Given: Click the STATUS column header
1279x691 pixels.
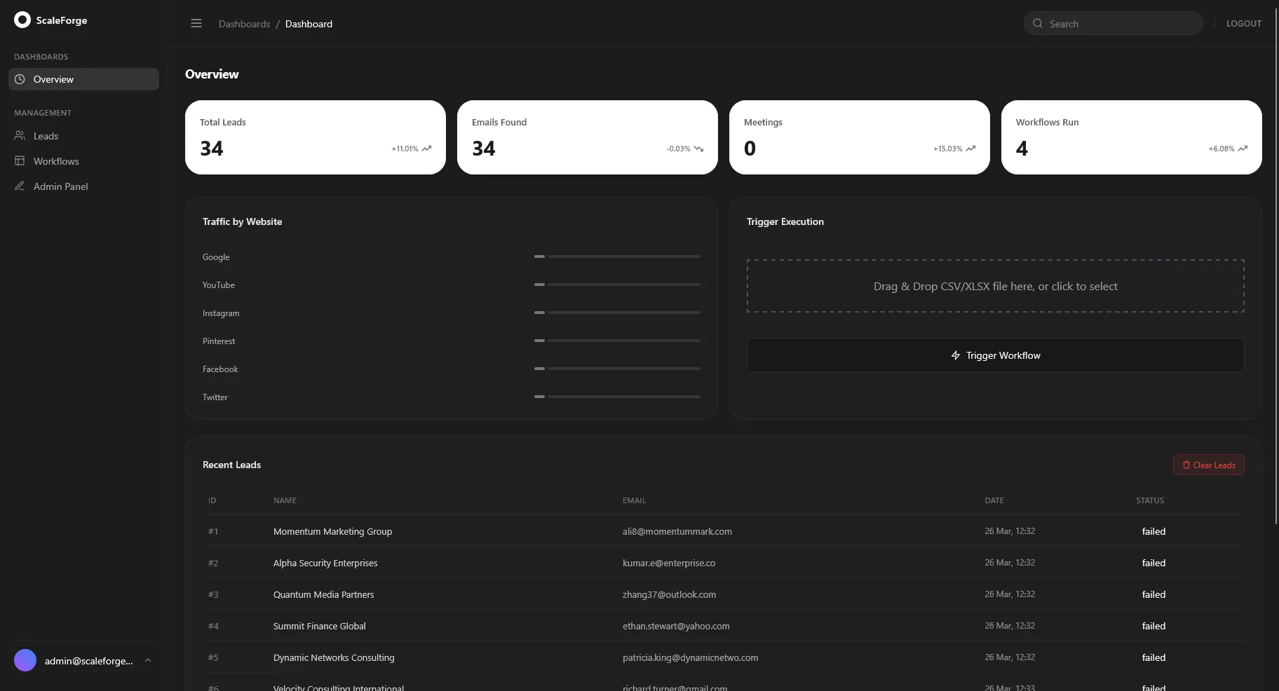Looking at the screenshot, I should [1150, 500].
